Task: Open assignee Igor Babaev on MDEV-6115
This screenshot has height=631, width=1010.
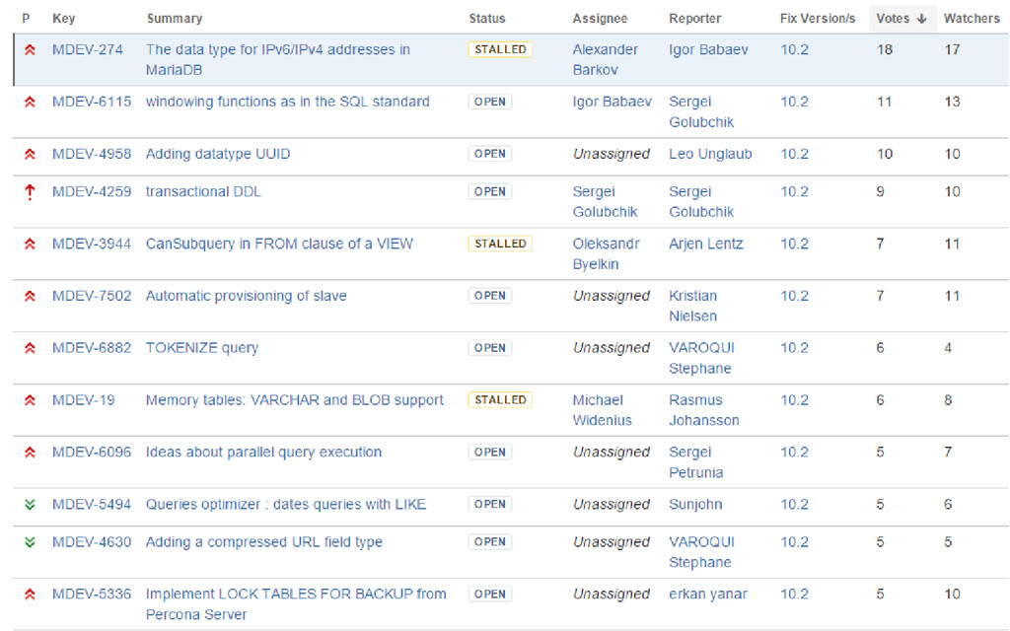Action: click(x=612, y=102)
